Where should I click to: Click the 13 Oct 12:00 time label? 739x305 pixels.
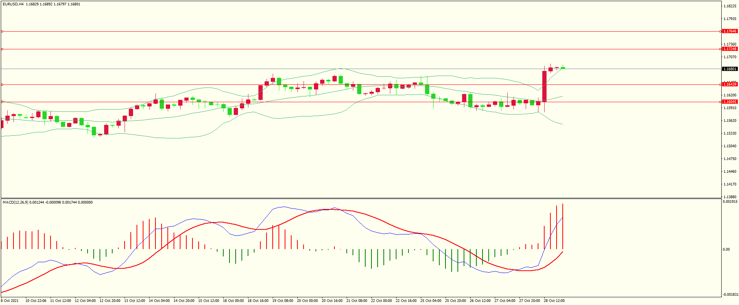coord(135,301)
